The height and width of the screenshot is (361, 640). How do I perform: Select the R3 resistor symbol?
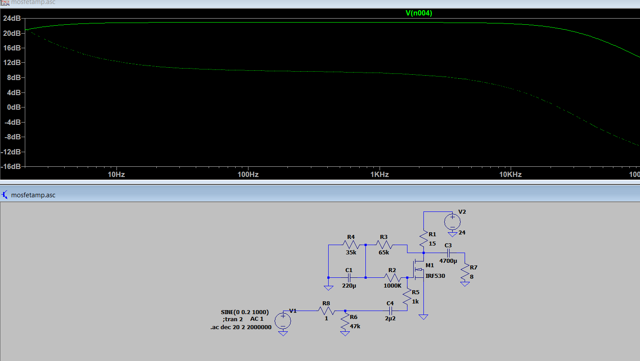click(x=384, y=245)
